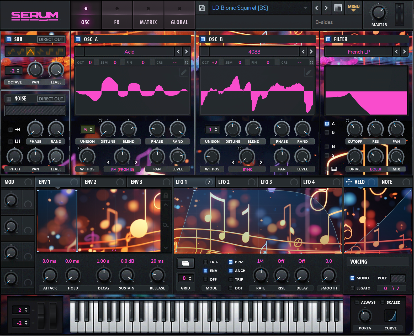
Task: Select previous filter type arrow
Action: tap(396, 51)
